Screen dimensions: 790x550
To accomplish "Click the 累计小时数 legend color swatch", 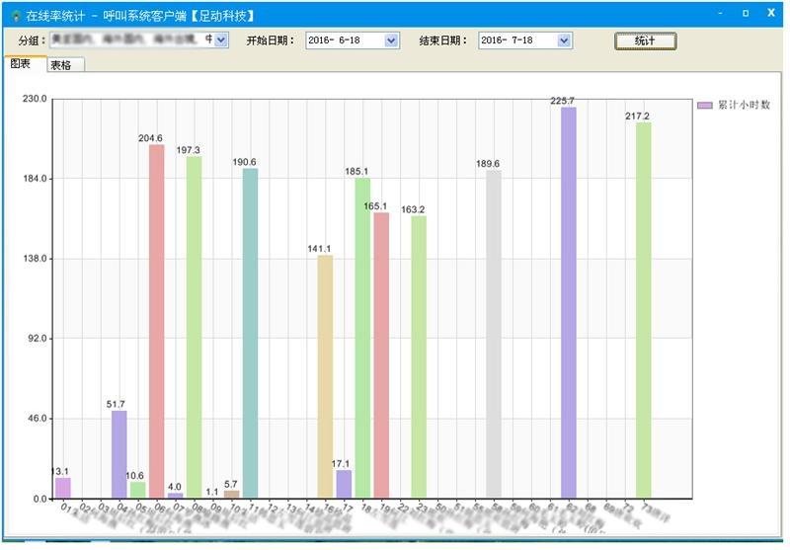I will 704,105.
